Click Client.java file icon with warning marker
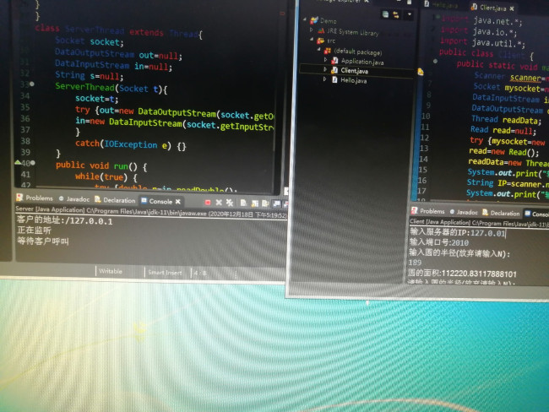 tap(334, 70)
